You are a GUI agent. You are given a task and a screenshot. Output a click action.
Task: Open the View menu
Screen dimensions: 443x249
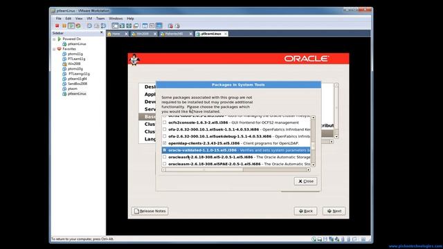[79, 19]
